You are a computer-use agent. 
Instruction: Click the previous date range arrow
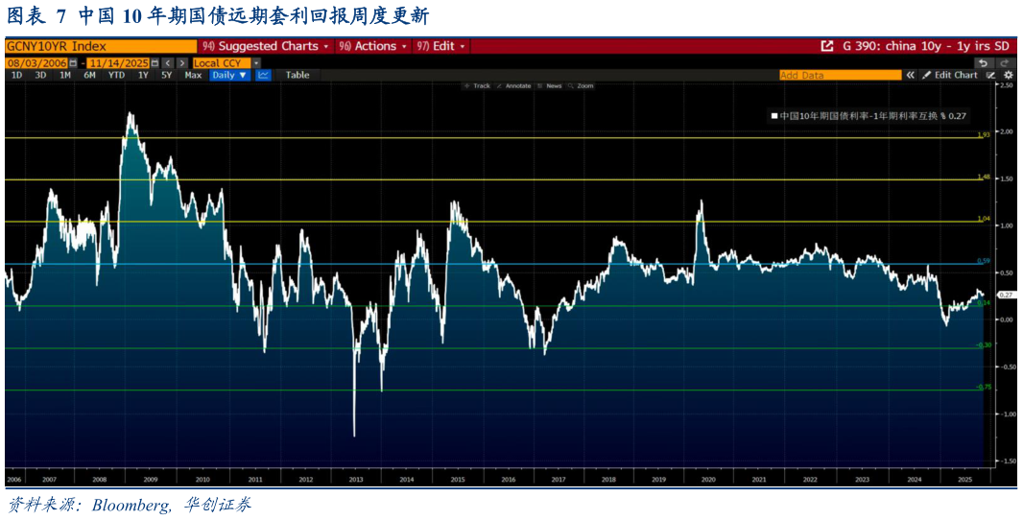[x=166, y=63]
